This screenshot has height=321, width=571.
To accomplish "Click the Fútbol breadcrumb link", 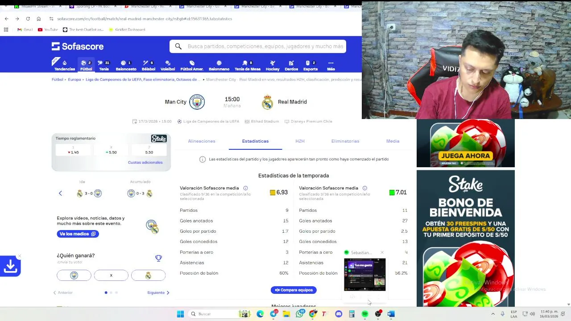I will click(x=57, y=79).
